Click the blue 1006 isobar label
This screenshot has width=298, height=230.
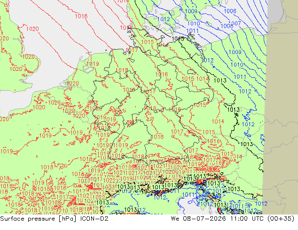point(230,11)
